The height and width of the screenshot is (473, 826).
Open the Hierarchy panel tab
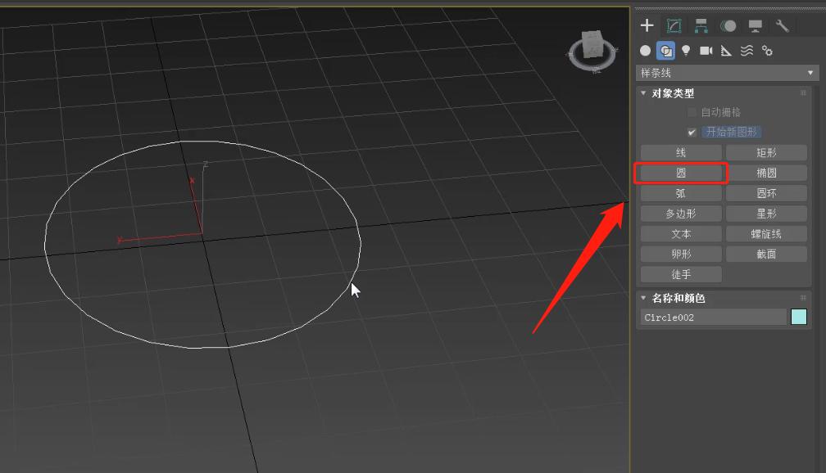[701, 25]
